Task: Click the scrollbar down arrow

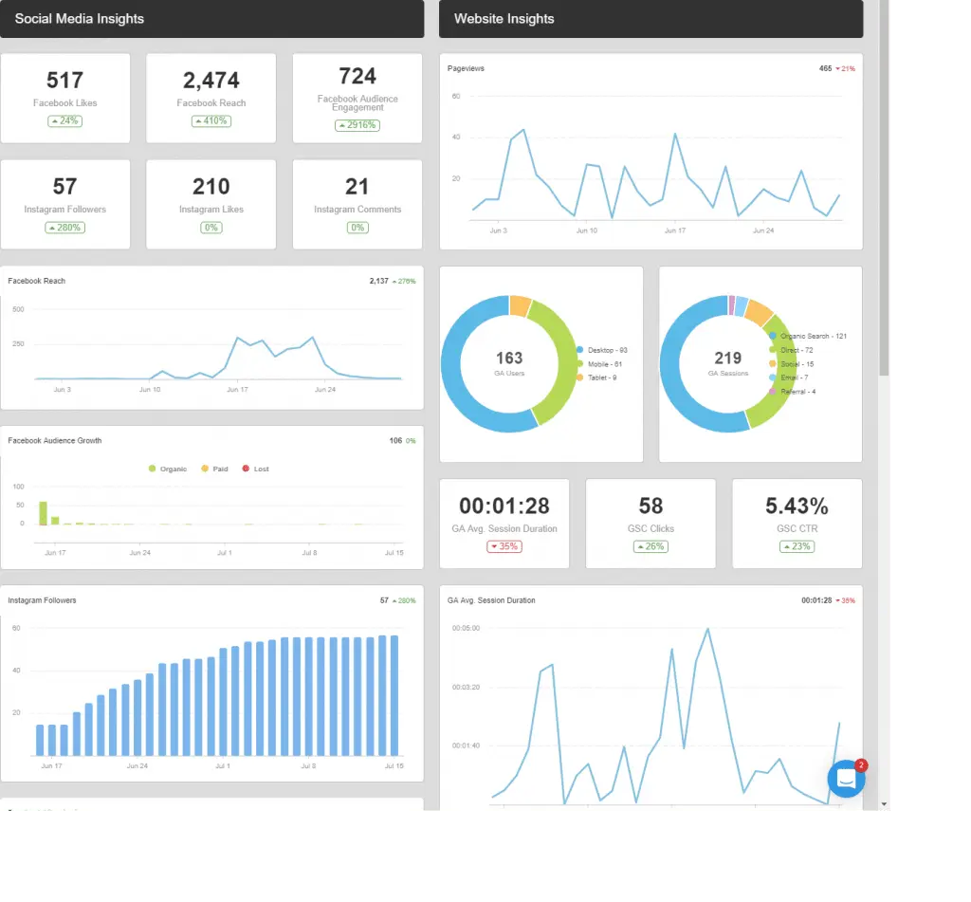Action: (x=885, y=804)
